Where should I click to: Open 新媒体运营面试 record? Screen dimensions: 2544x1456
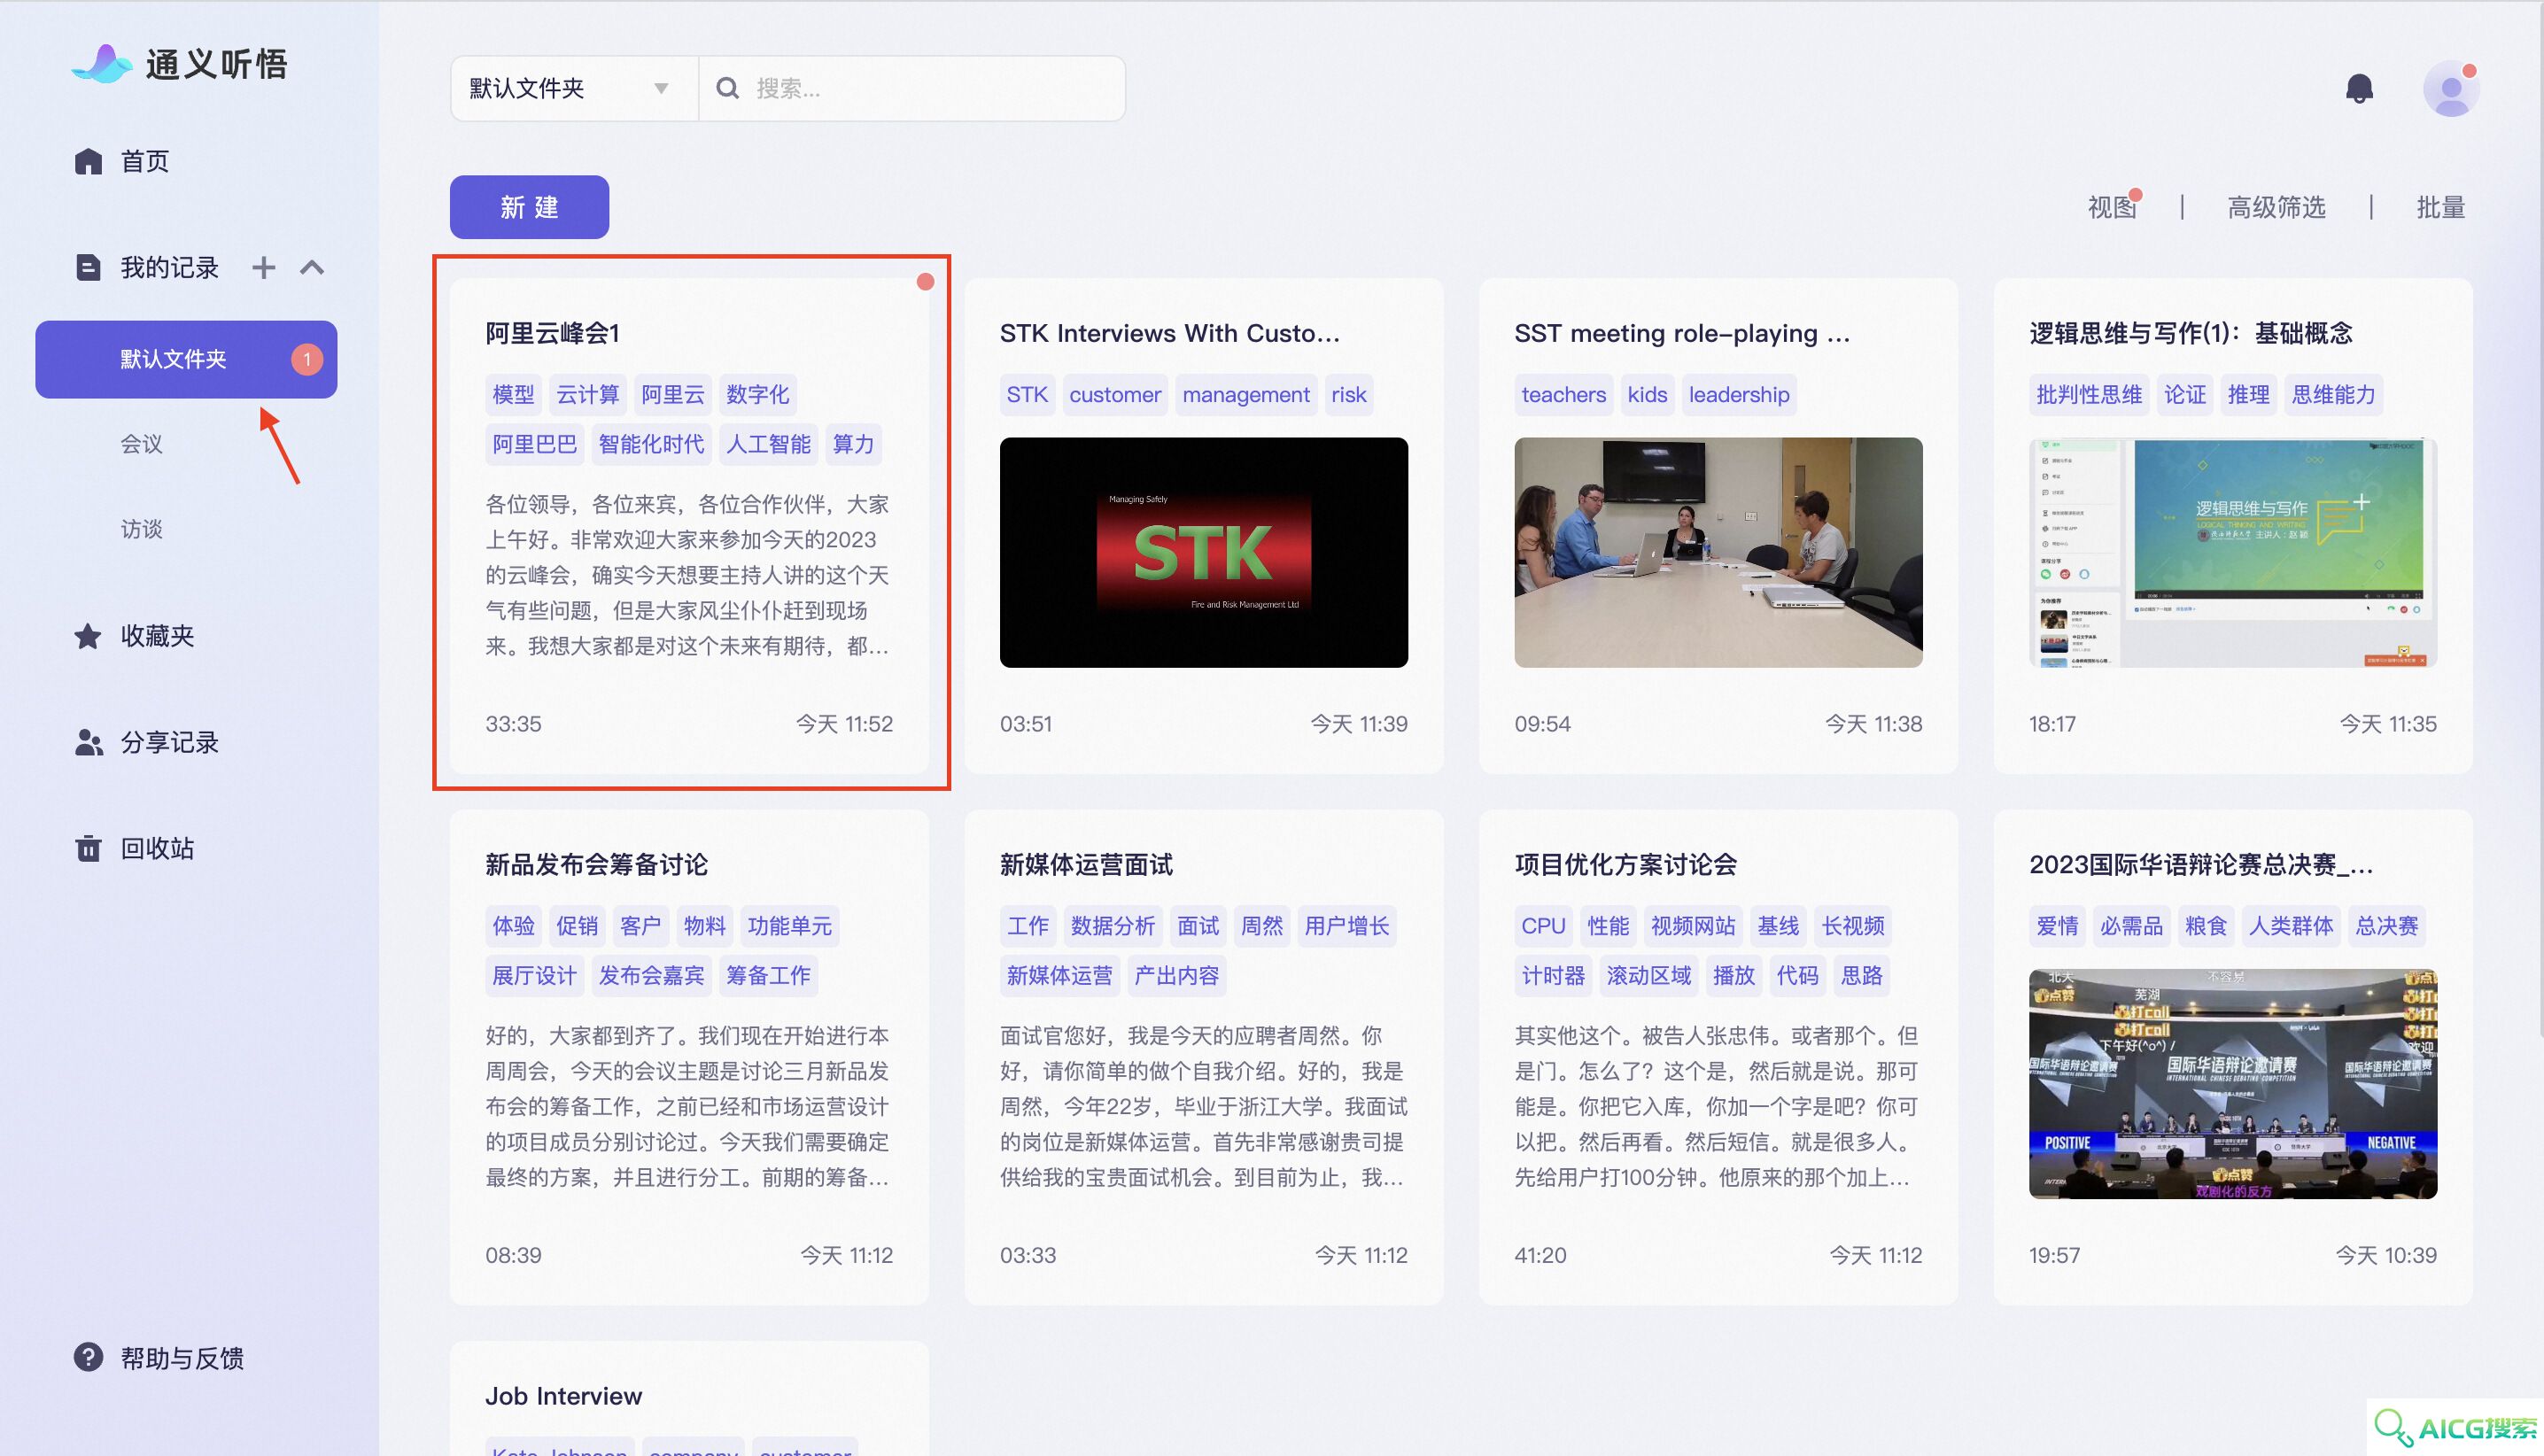(x=1086, y=864)
